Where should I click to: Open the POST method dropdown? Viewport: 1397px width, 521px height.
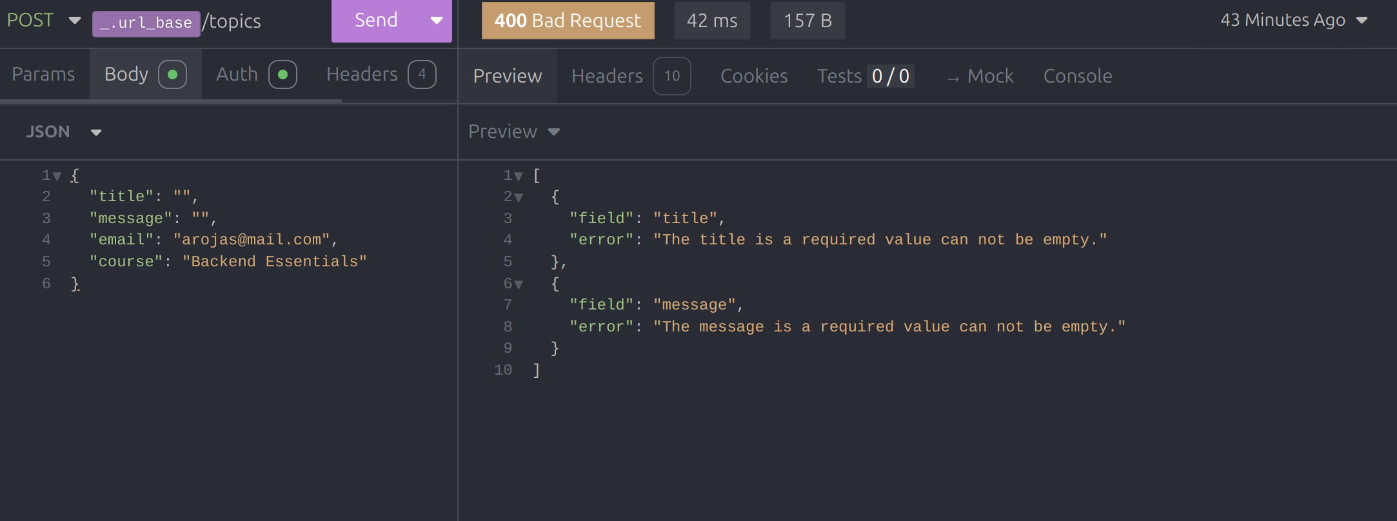[x=44, y=20]
